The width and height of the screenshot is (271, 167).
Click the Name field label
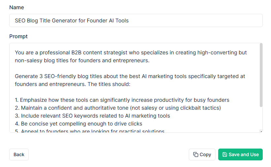17,8
